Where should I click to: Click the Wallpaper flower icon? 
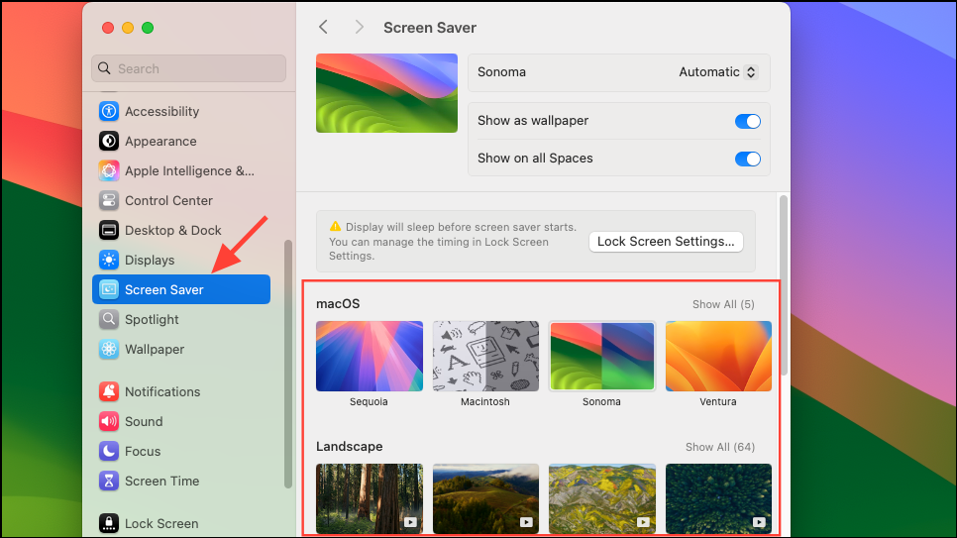click(109, 350)
